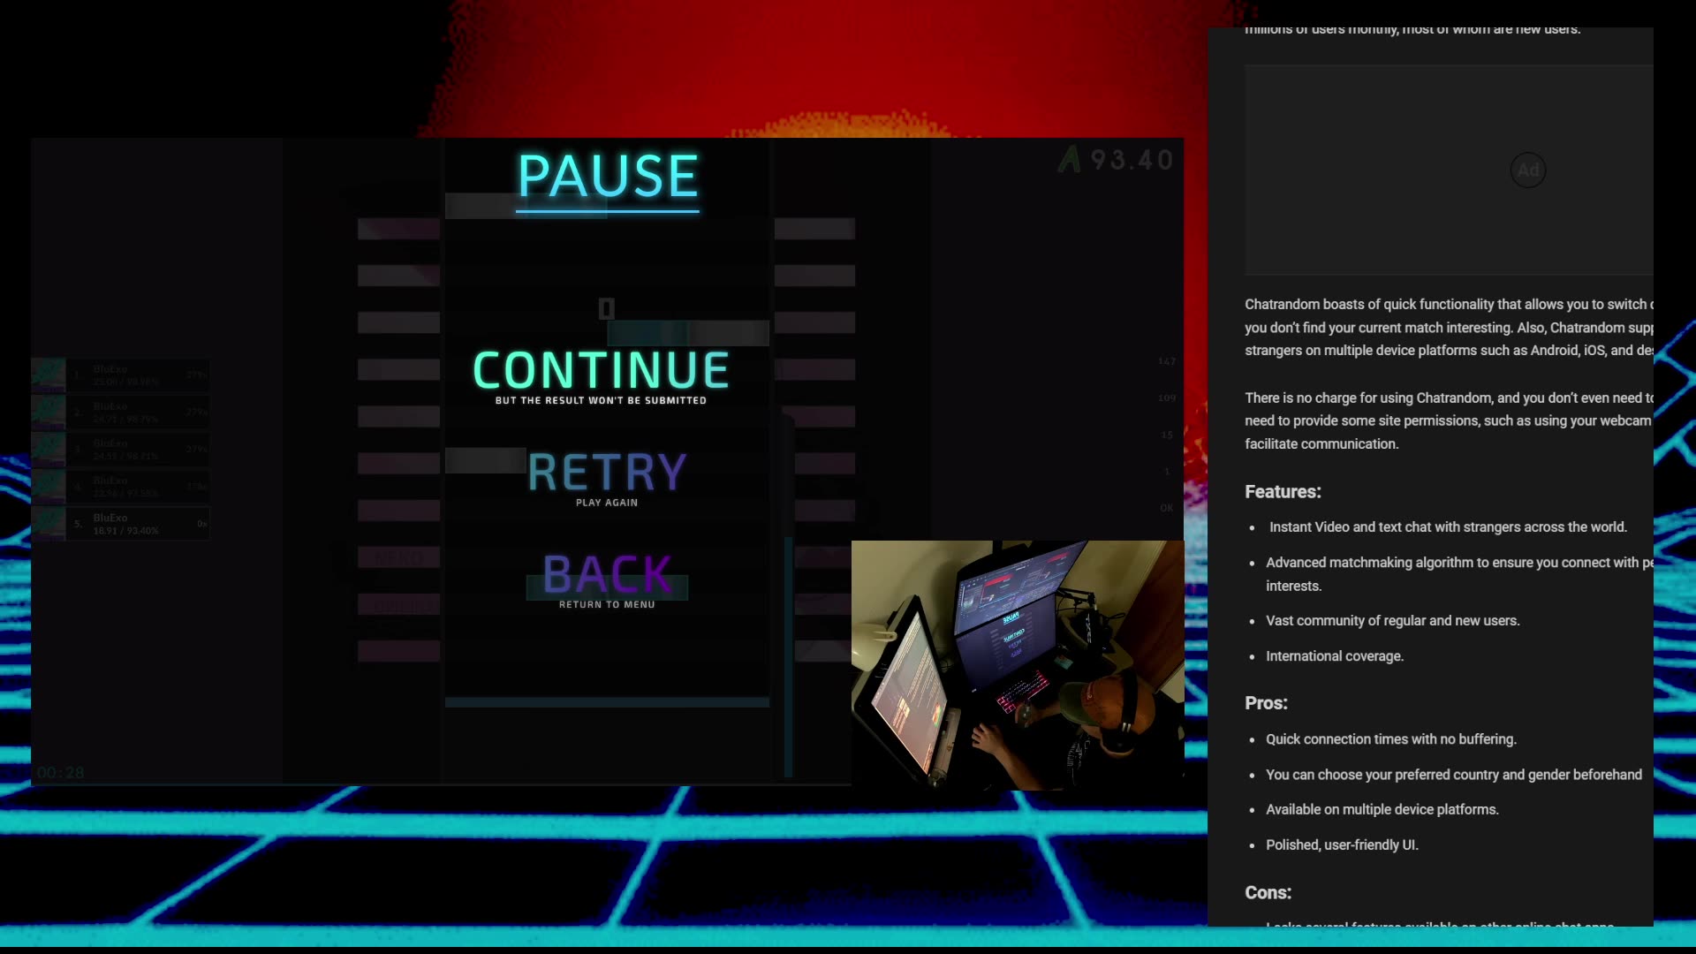Select fifth leaderboard entry BluExo 18.91
This screenshot has height=954, width=1696.
[137, 524]
